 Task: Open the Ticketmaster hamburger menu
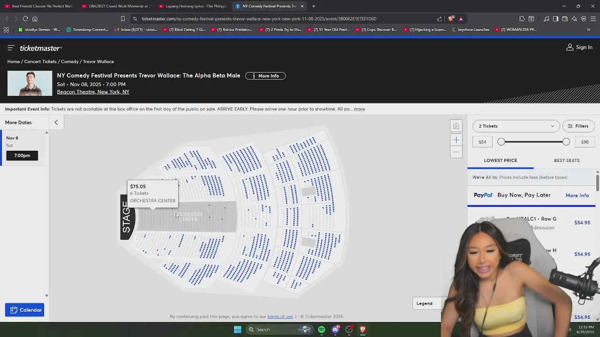(11, 48)
